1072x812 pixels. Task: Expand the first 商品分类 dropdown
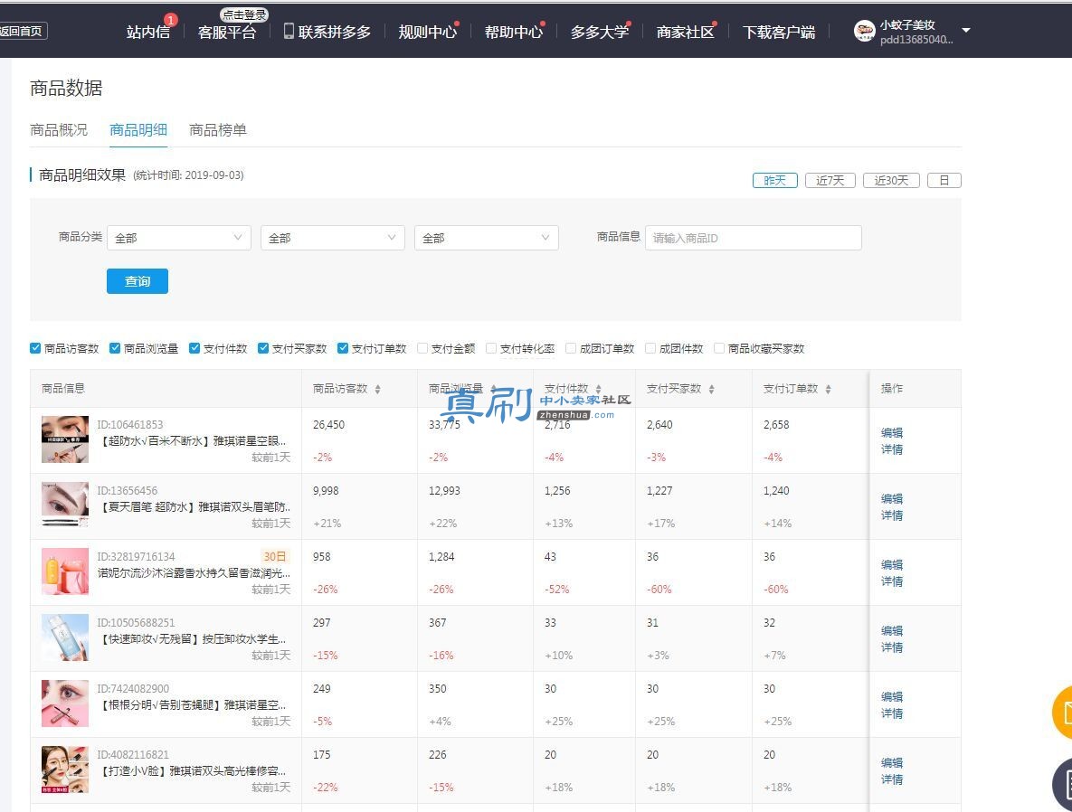click(179, 238)
